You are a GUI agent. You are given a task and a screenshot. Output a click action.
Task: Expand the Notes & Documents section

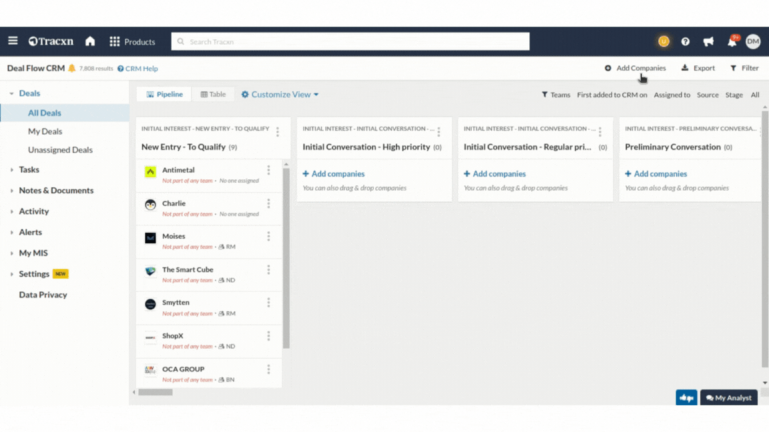click(x=56, y=191)
